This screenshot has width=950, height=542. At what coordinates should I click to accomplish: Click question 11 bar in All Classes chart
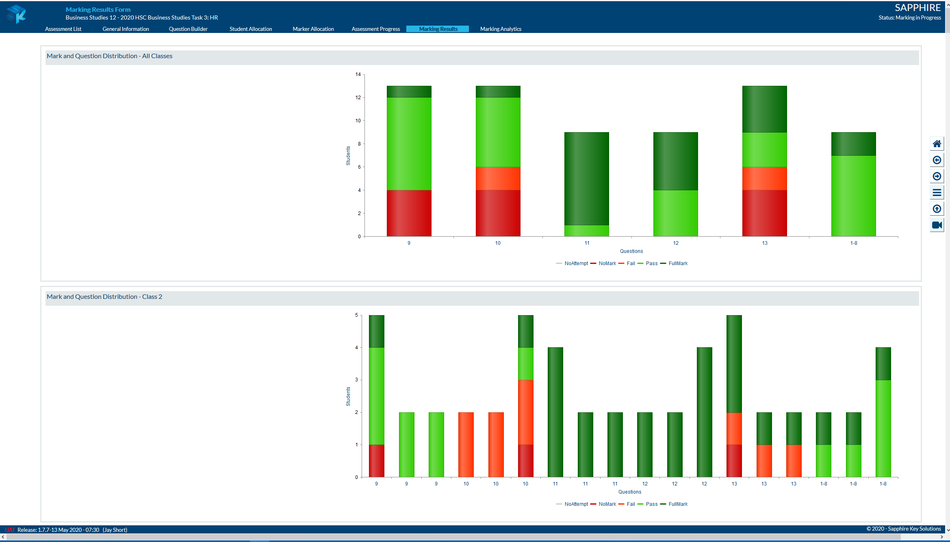coord(587,184)
